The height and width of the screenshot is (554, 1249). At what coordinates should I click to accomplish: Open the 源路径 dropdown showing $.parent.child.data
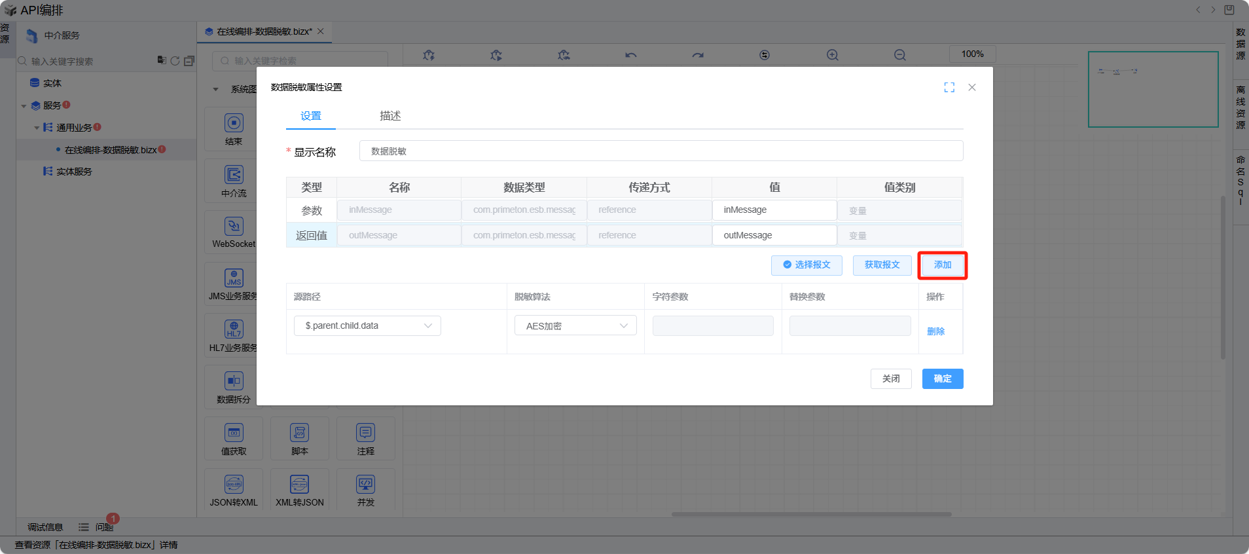367,325
